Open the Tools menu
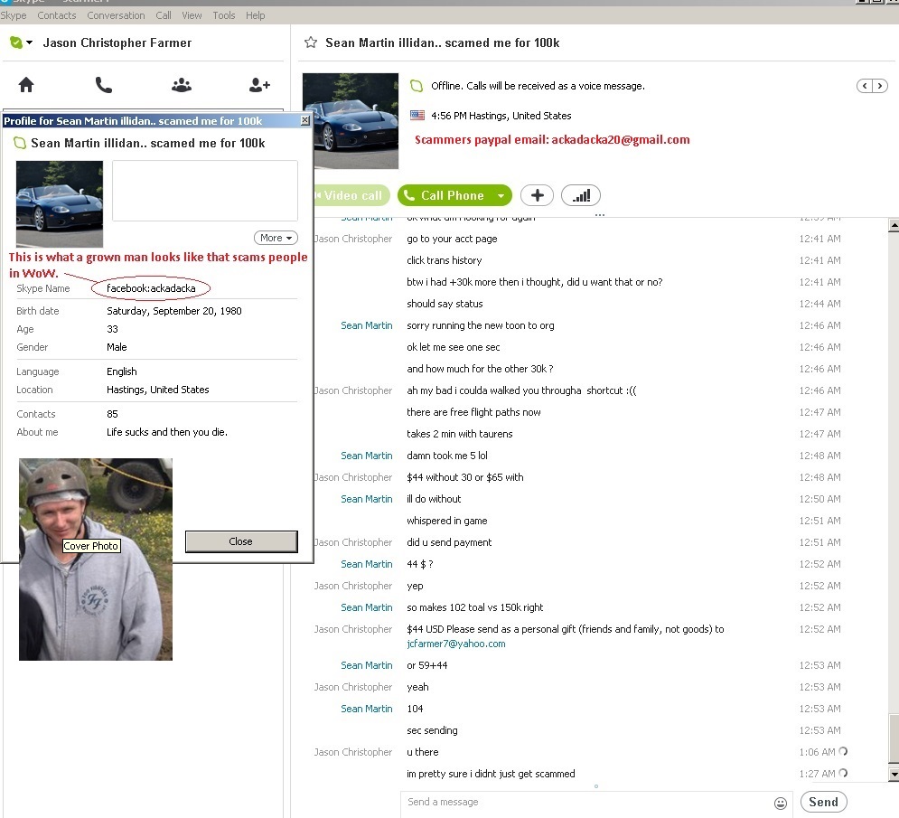Screen dimensions: 899x818 pyautogui.click(x=223, y=15)
